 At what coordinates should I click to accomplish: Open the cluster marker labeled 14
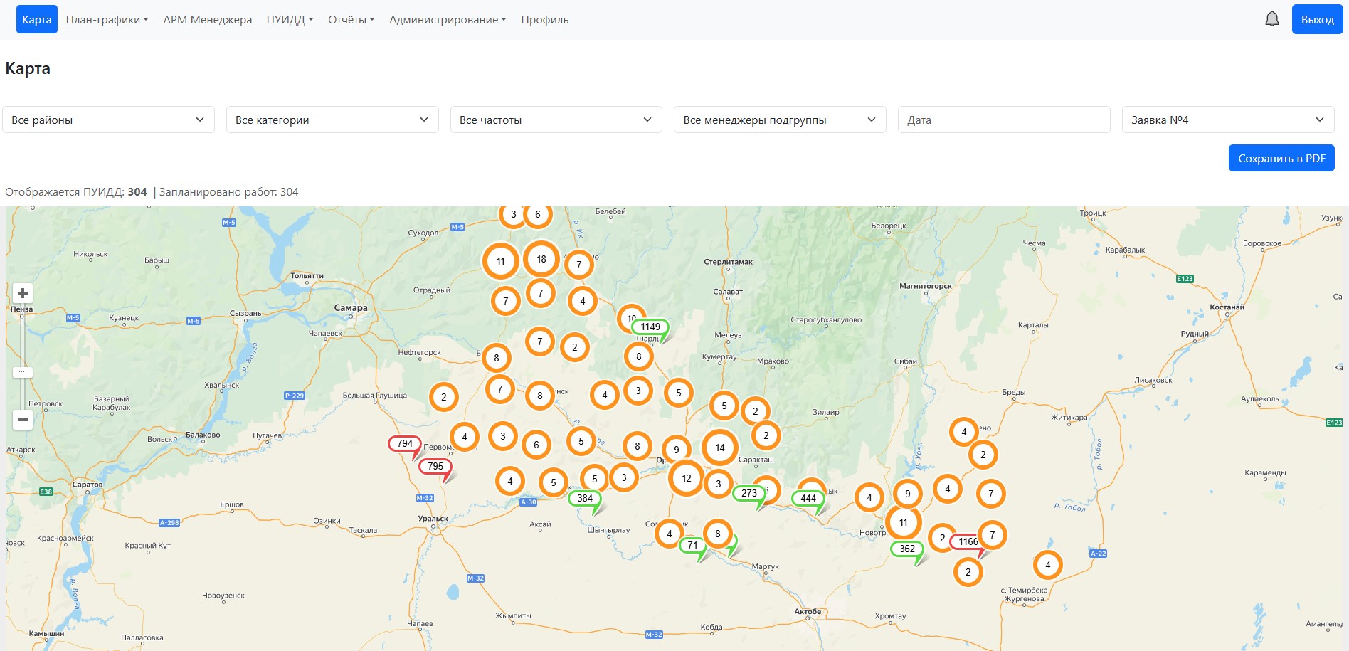pyautogui.click(x=720, y=448)
